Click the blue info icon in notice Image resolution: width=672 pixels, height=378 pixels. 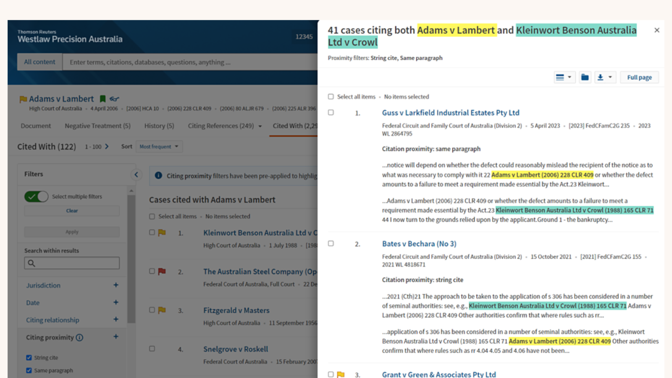click(x=158, y=176)
